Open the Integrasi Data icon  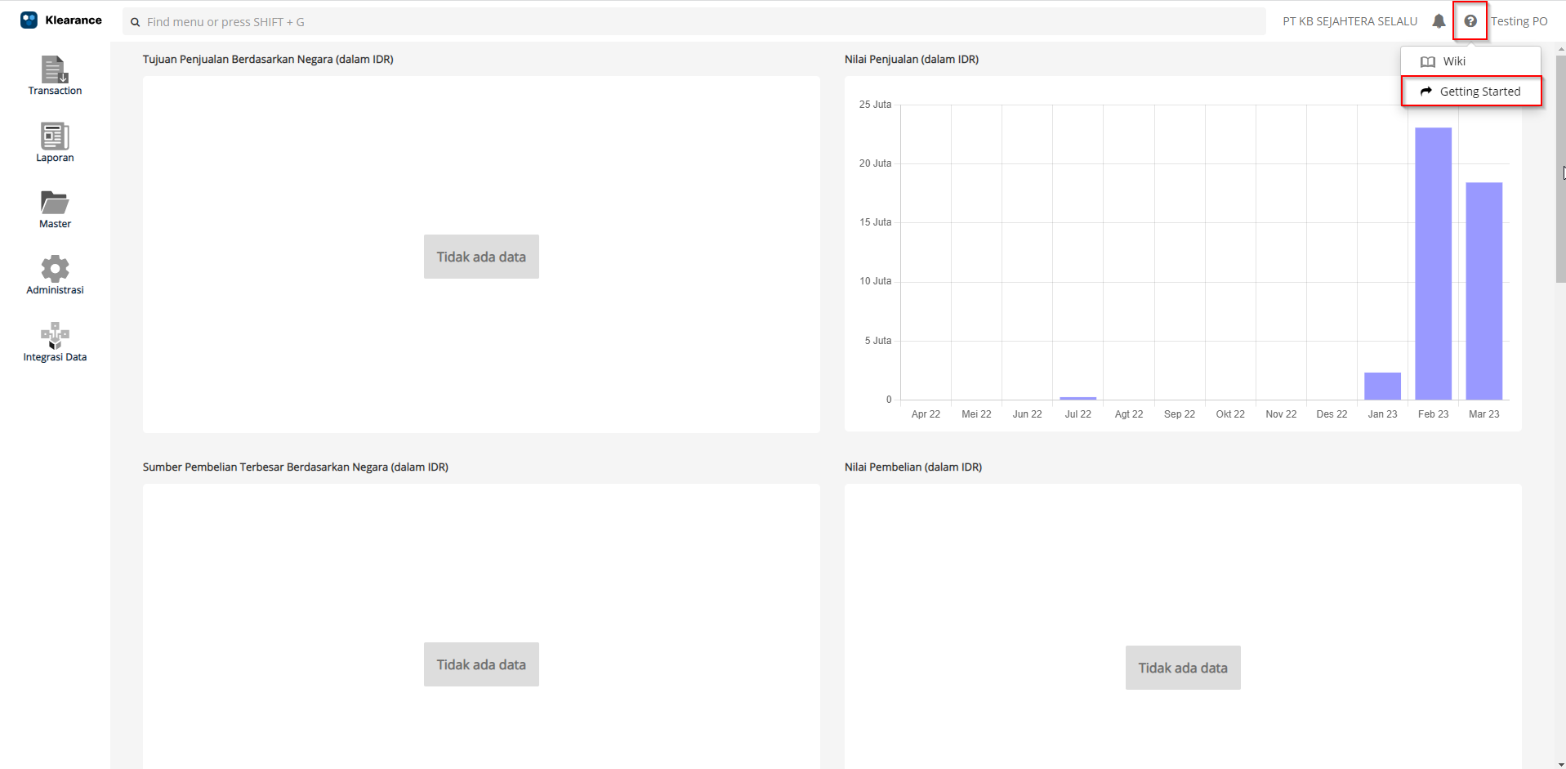[x=55, y=342]
